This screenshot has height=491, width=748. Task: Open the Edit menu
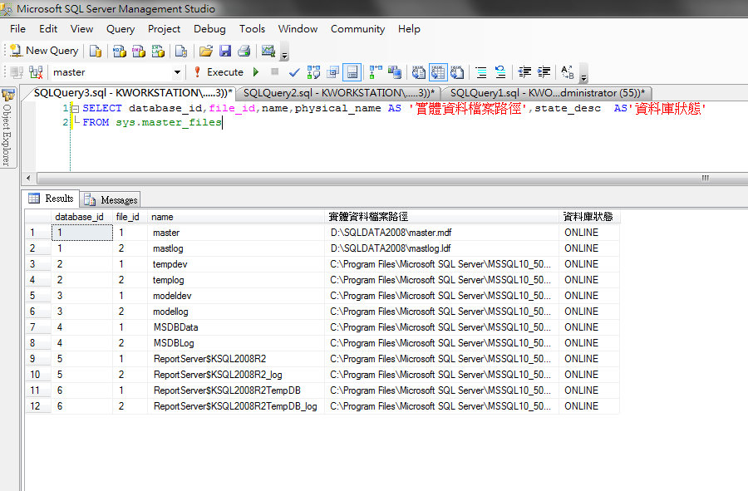click(x=48, y=29)
